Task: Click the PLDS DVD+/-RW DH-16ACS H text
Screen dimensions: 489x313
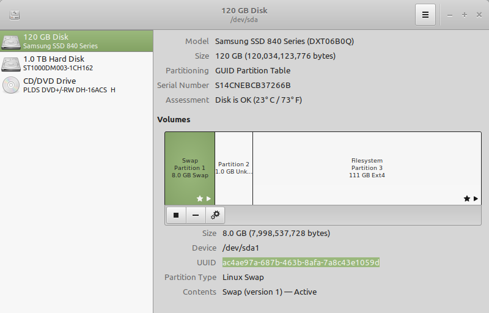Action: (x=69, y=90)
